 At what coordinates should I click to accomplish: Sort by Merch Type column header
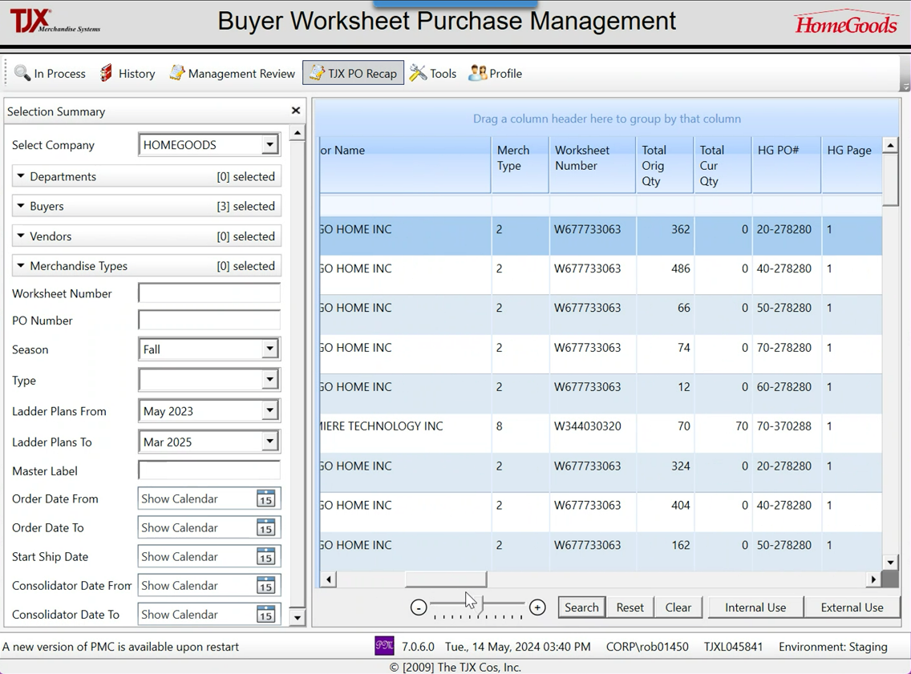click(x=520, y=165)
